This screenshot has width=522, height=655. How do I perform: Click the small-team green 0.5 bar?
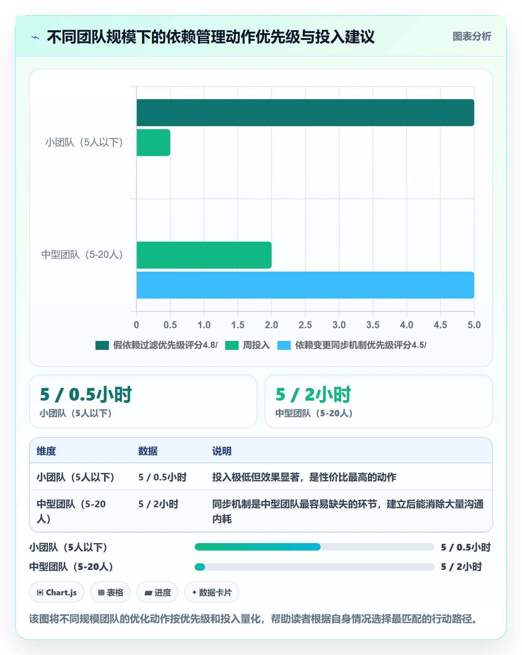pyautogui.click(x=153, y=142)
